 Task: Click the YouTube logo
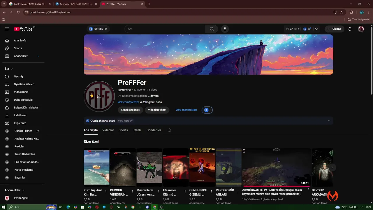[23, 29]
